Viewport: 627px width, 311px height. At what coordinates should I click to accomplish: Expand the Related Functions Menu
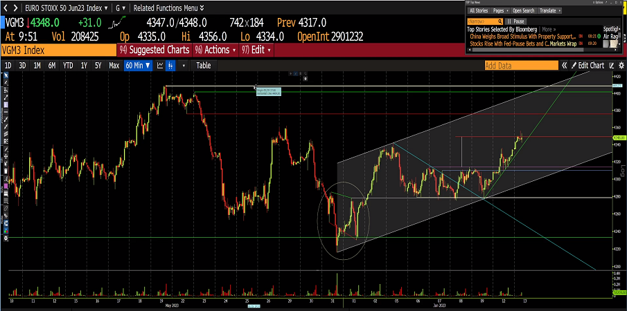coord(168,8)
